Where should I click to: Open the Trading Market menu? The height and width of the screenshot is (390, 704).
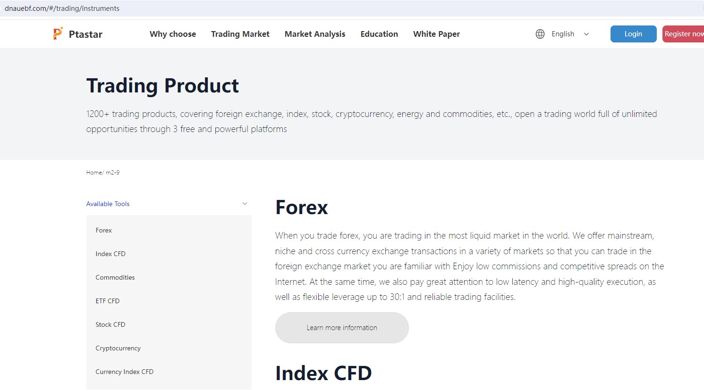(240, 34)
